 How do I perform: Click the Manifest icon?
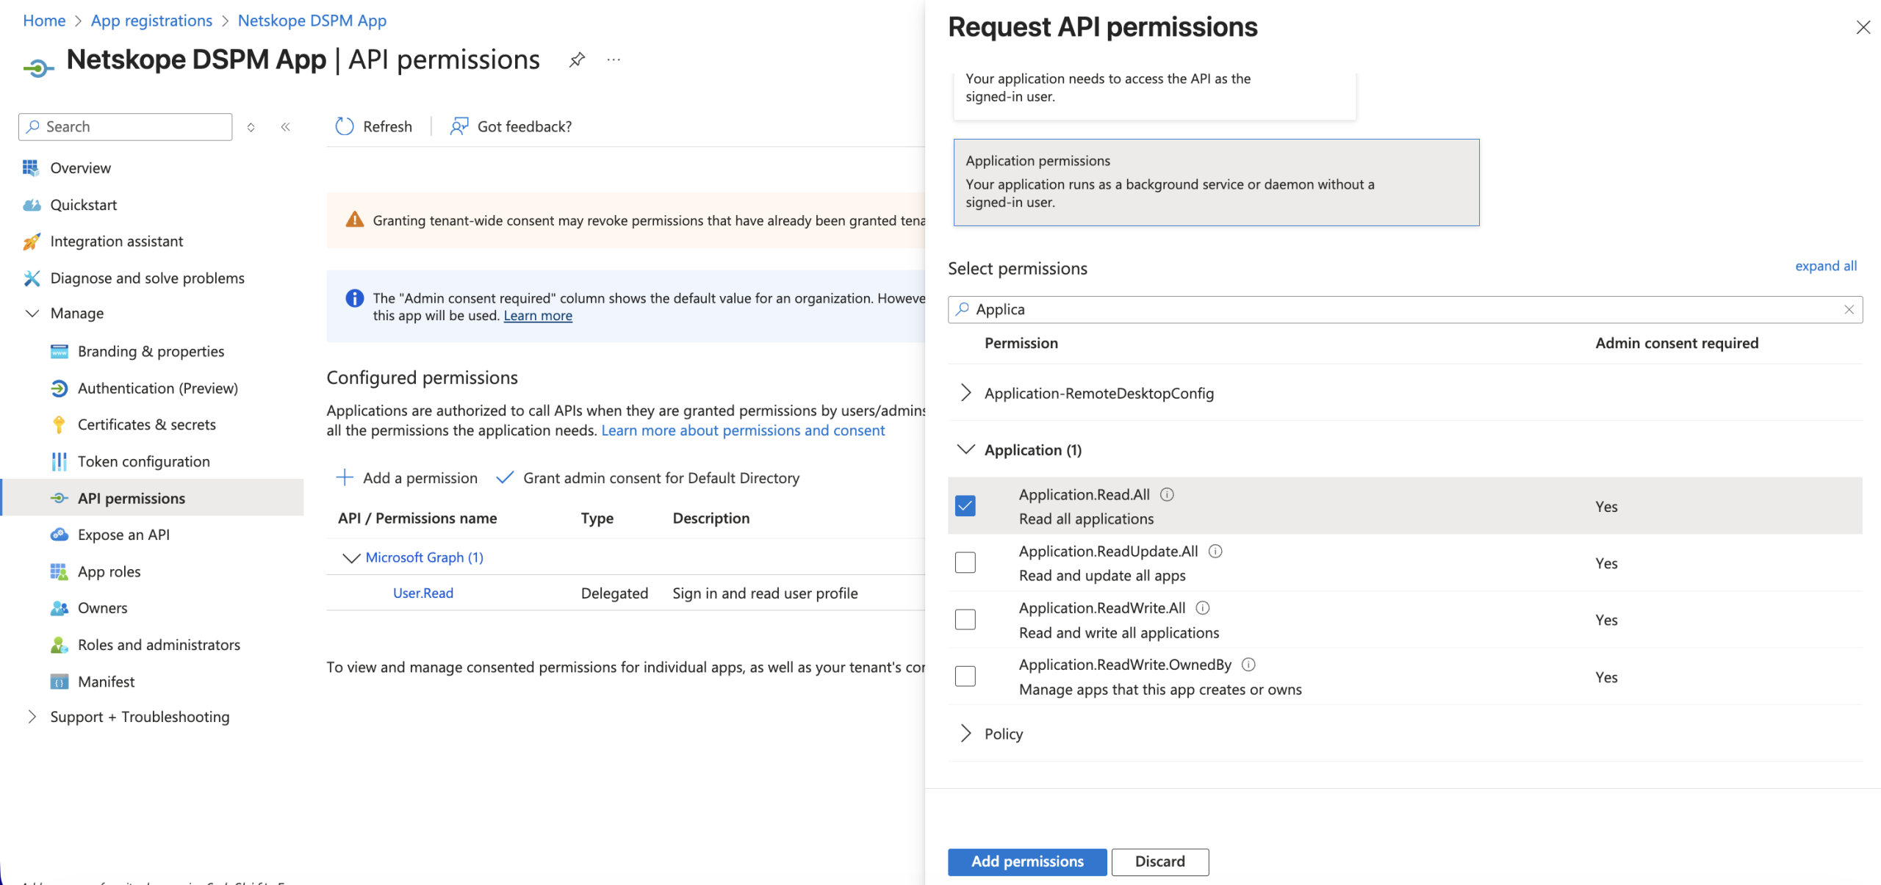coord(59,682)
